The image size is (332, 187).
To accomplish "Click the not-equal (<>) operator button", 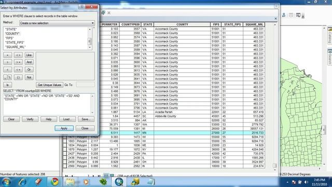I will coord(18,55).
